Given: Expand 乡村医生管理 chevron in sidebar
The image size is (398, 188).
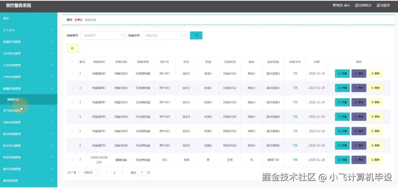Looking at the screenshot, I should click(52, 53).
